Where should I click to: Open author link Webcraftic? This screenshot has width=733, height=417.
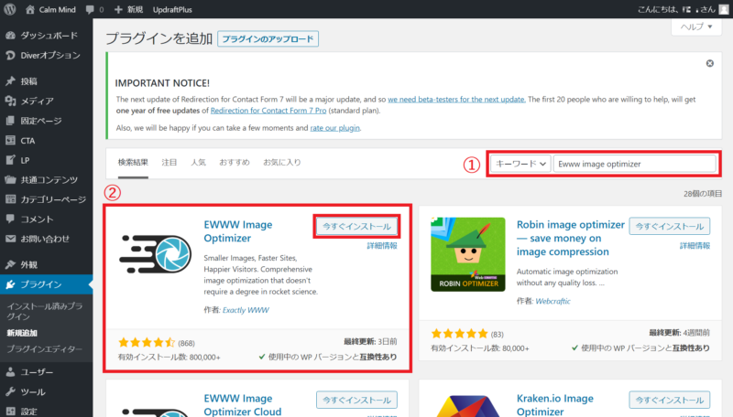pyautogui.click(x=552, y=301)
